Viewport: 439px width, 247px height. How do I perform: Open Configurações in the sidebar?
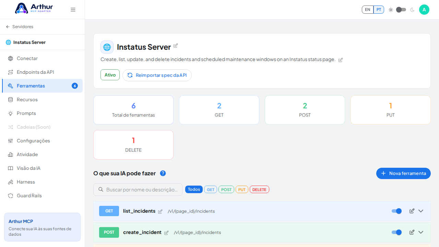click(42, 141)
